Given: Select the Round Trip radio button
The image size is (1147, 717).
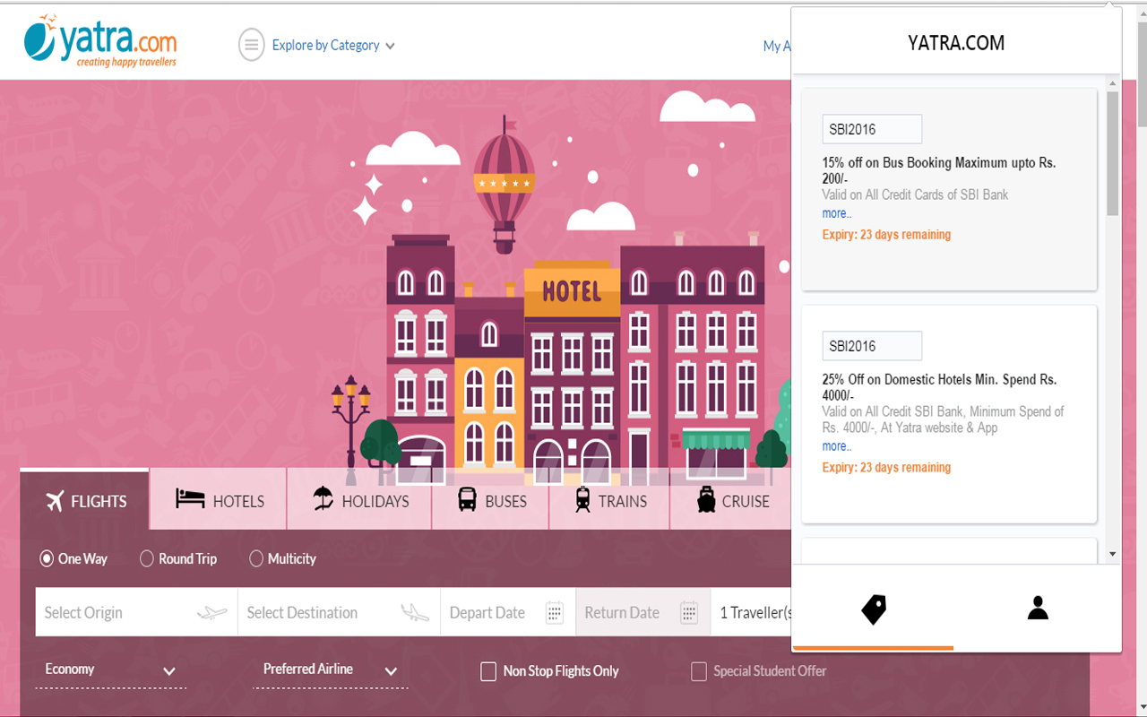Looking at the screenshot, I should [147, 558].
